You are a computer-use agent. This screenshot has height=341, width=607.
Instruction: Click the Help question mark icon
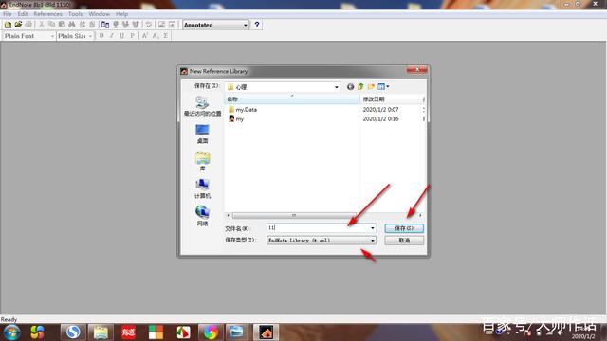pos(257,25)
